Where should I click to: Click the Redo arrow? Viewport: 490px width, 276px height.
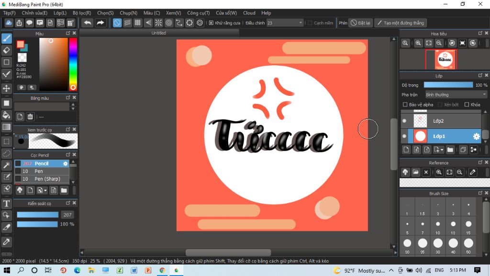coord(100,23)
